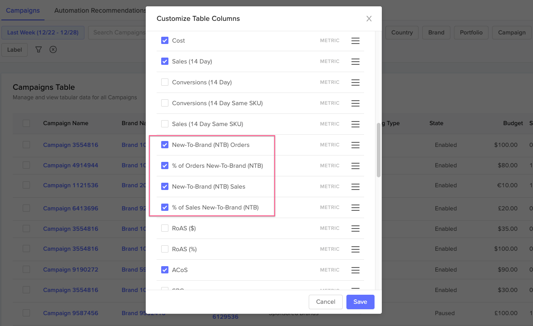
Task: Select row checkbox for Campaign 9587456
Action: point(26,313)
